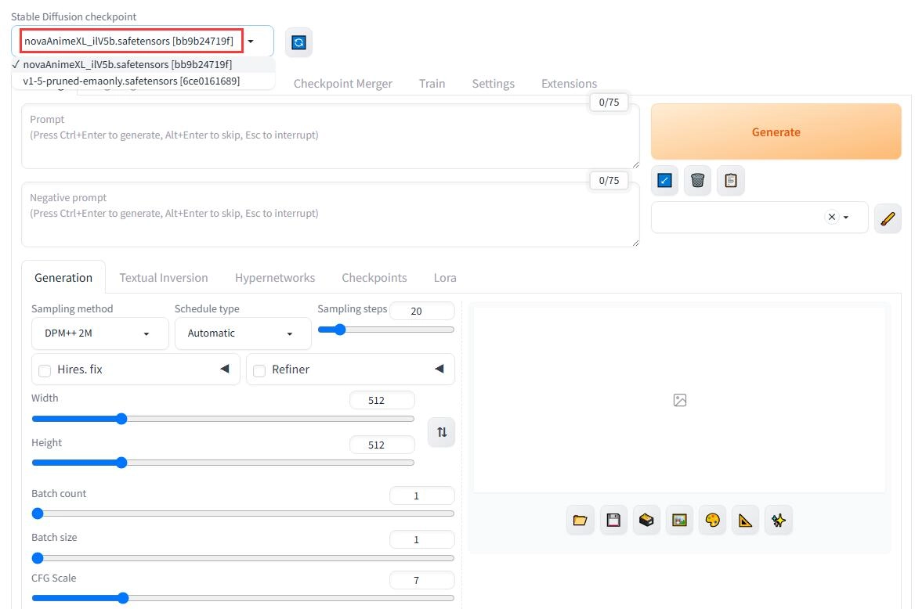Expand the Hires. fix section triangle
915x609 pixels.
point(224,369)
